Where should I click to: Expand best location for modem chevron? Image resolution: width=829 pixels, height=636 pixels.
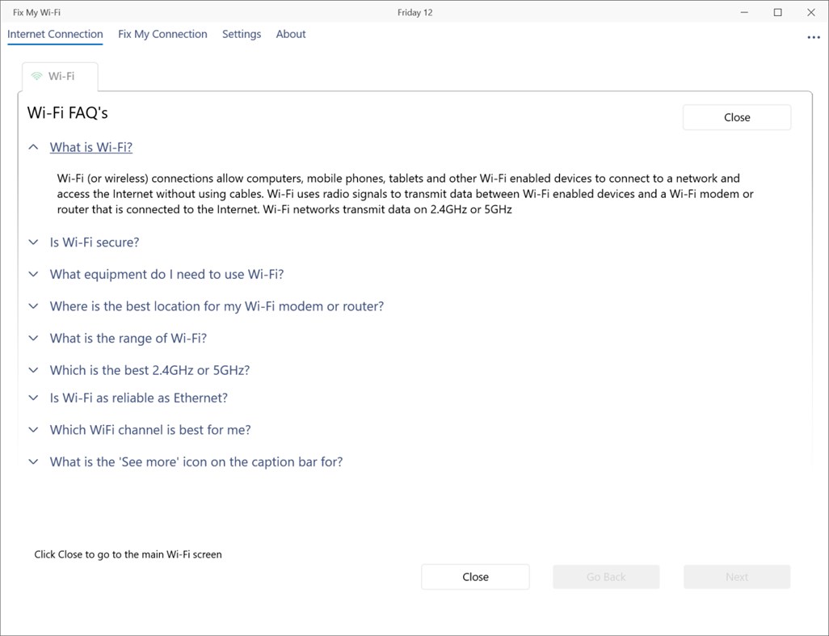coord(33,306)
